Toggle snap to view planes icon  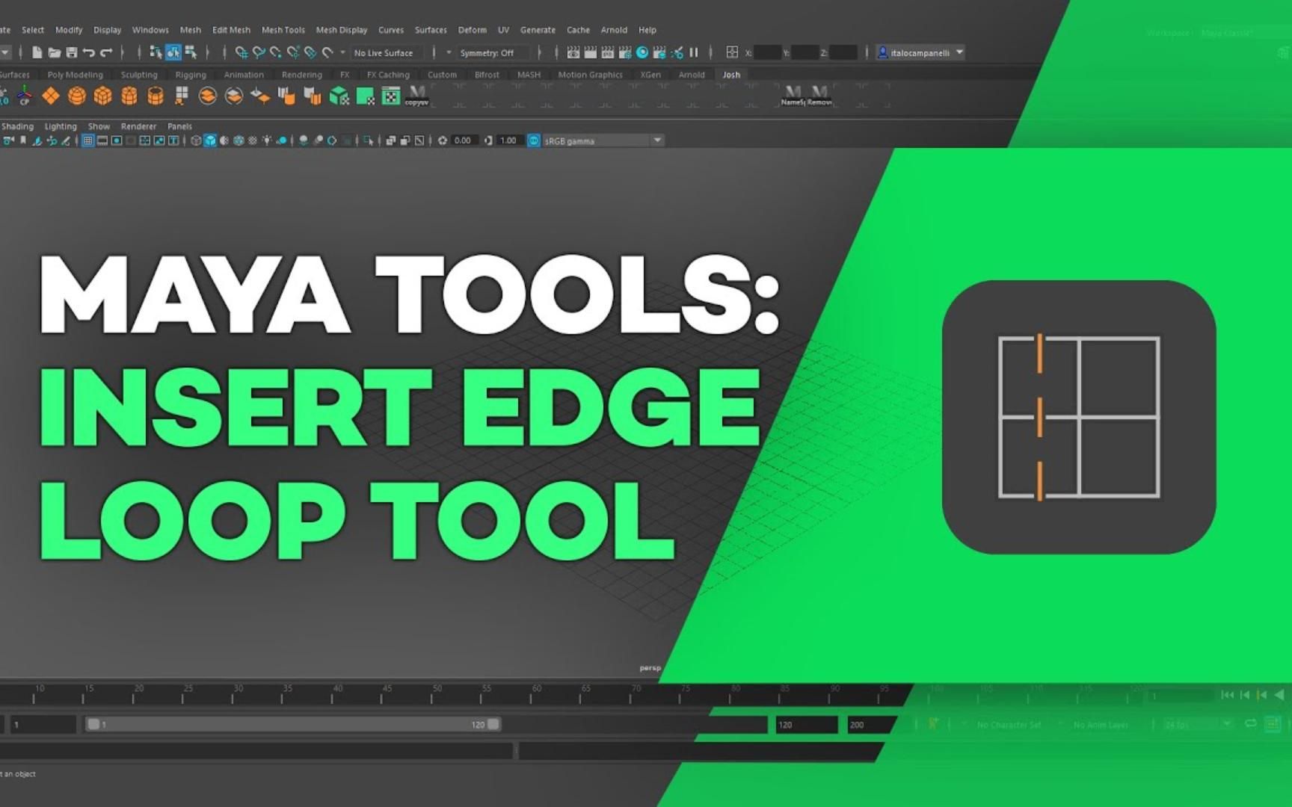tap(310, 52)
